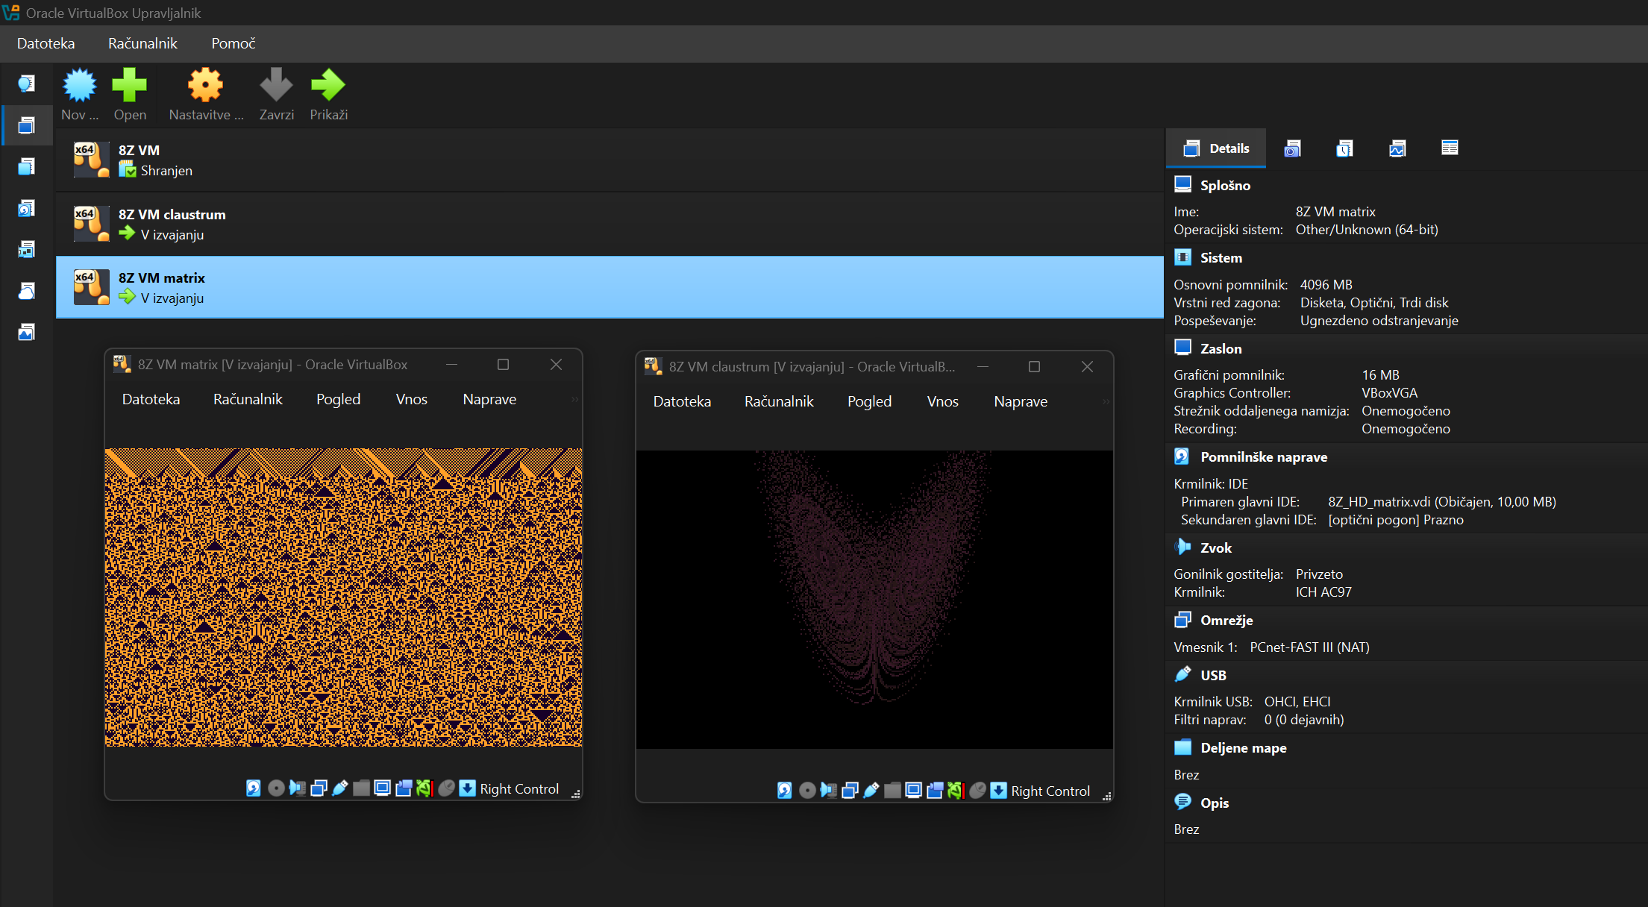Click USB indicator in matrix status bar

tap(340, 788)
